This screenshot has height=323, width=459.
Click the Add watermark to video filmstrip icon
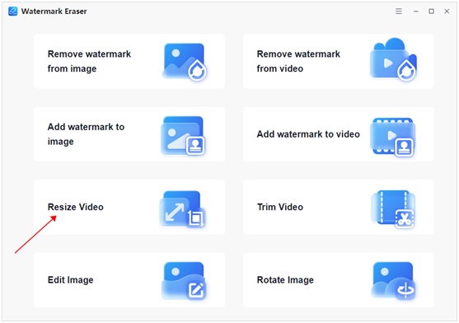393,137
